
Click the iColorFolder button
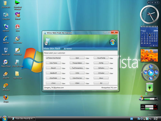[x=53, y=78]
